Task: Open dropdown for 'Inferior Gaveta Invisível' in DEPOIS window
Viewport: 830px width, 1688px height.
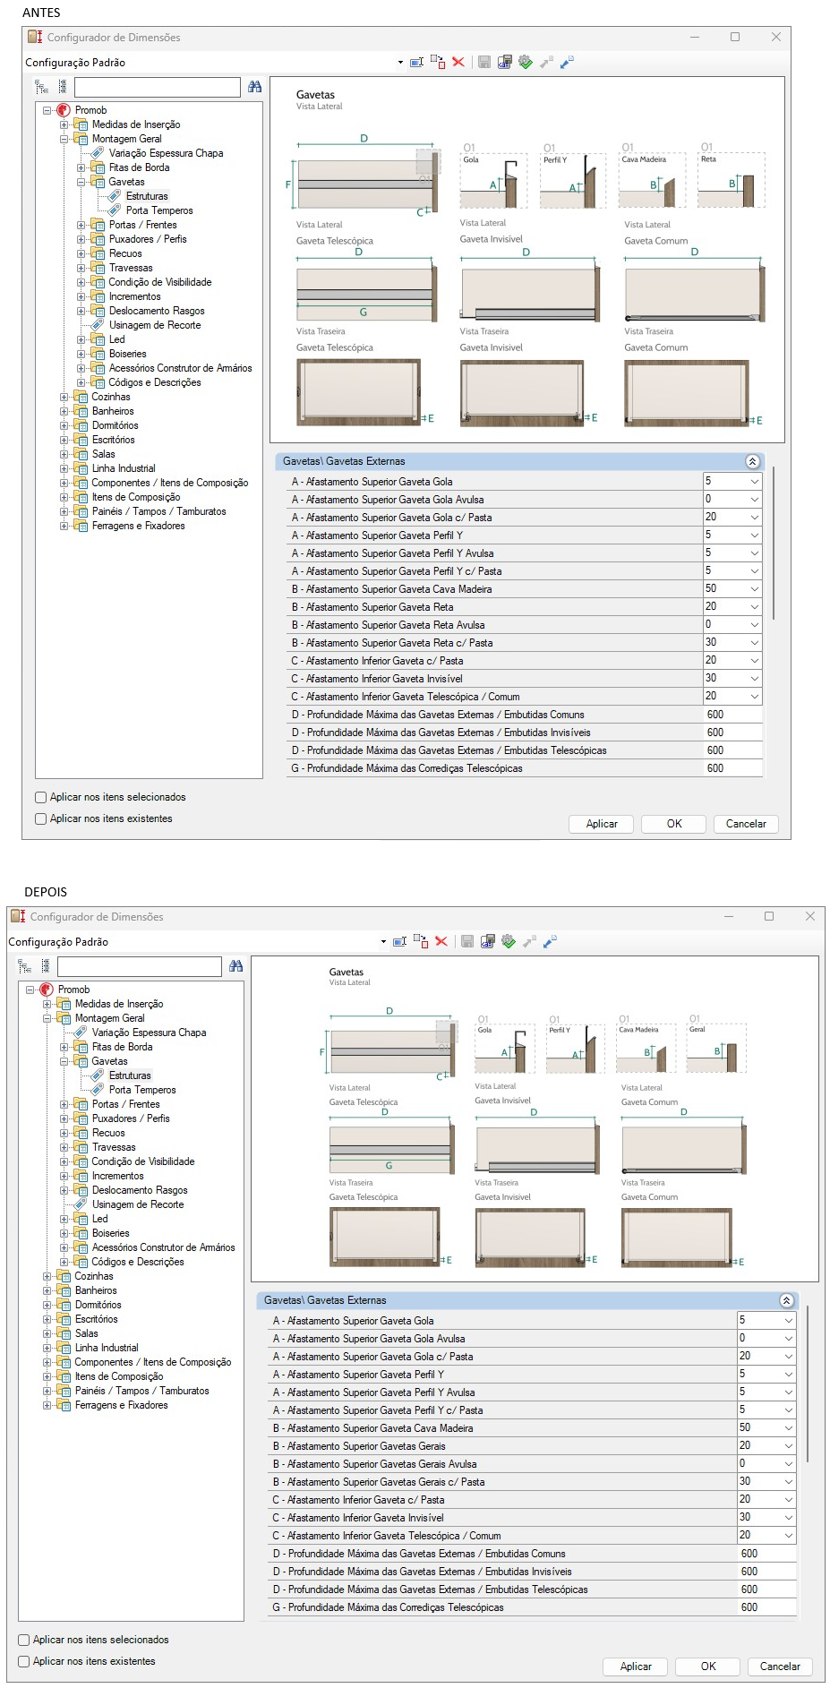Action: 789,1518
